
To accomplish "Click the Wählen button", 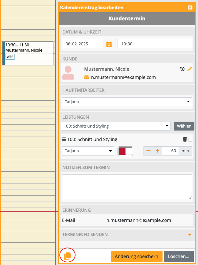I will pos(184,126).
